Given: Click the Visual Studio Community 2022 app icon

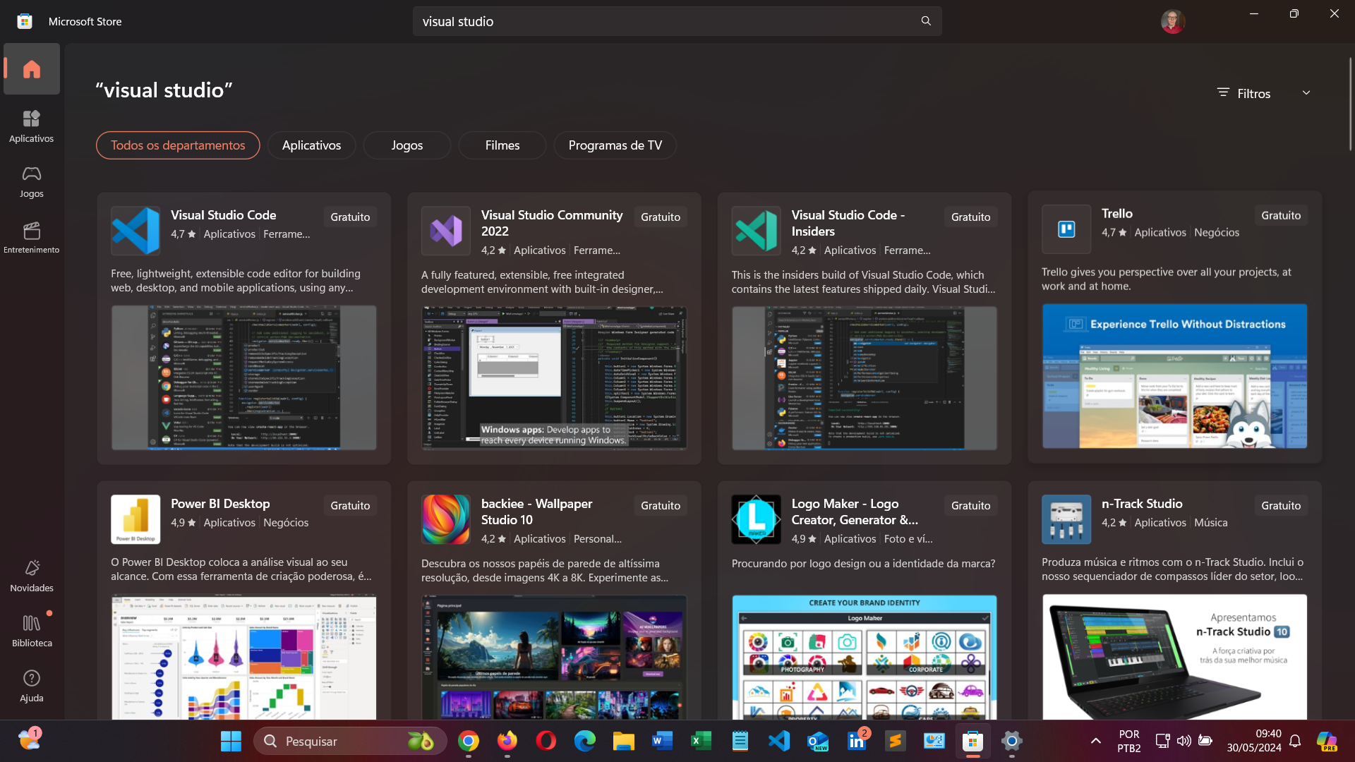Looking at the screenshot, I should [446, 231].
